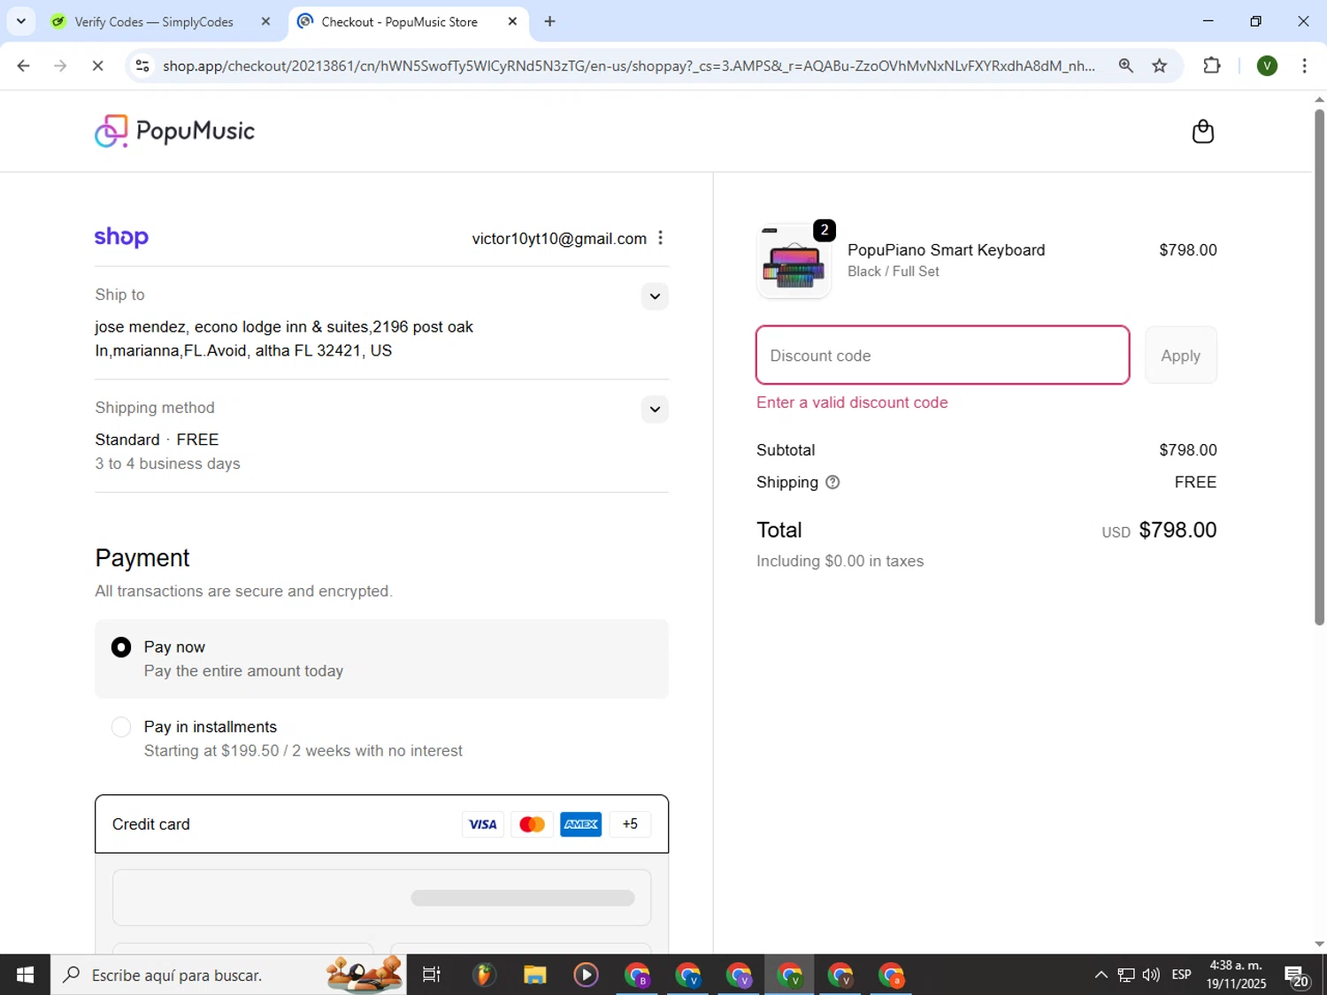The width and height of the screenshot is (1327, 995).
Task: Click the 'Standard · FREE' shipping text
Action: [x=157, y=440]
